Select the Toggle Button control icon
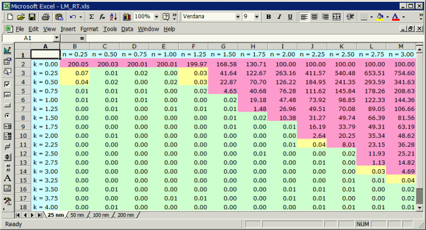 (8, 147)
